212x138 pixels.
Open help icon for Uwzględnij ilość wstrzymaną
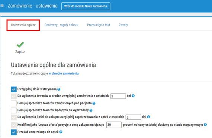(59, 89)
